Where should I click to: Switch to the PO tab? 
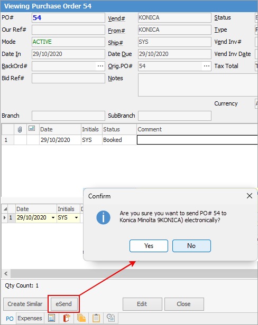(x=10, y=319)
